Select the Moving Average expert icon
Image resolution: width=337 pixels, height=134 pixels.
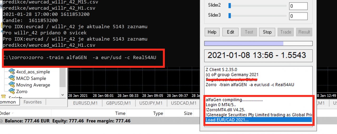tap(12, 85)
